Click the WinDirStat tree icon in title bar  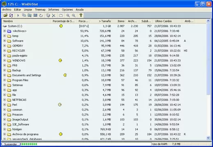click(x=4, y=4)
